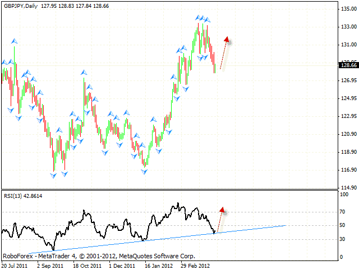Click the 114.90 price axis label
Viewport: 359px width, 270px height.
click(347, 188)
